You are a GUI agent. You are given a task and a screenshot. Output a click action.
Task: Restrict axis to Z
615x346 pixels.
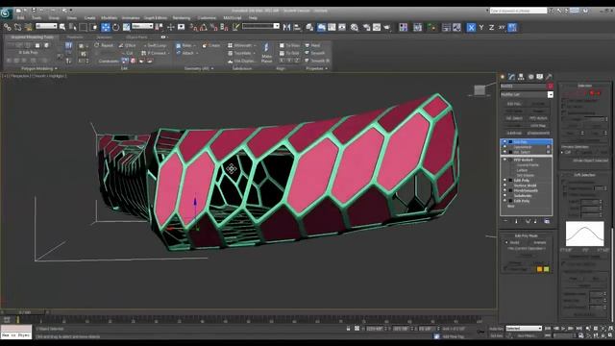point(491,27)
